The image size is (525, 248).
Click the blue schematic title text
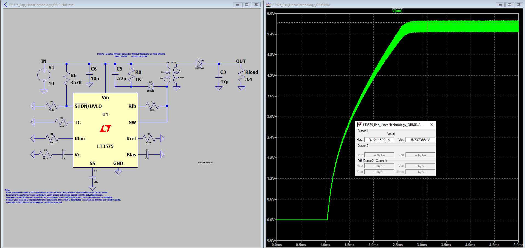131,55
